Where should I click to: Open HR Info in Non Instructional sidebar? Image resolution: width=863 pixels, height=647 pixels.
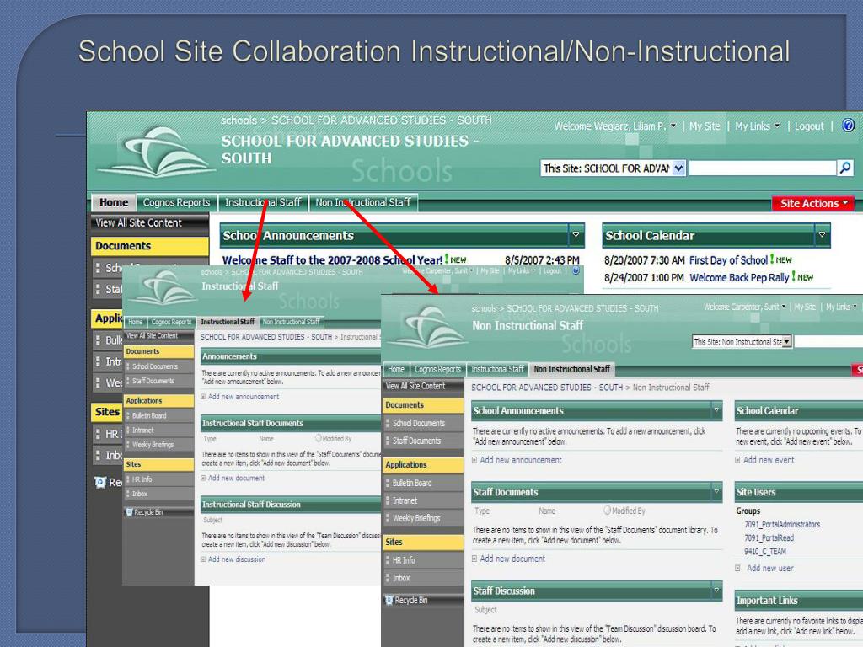(x=404, y=560)
